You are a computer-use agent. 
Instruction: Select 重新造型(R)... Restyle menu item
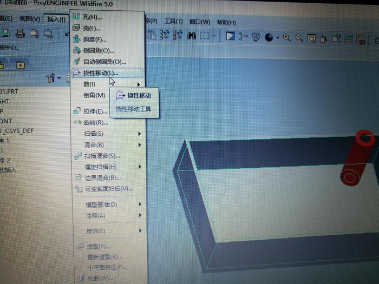point(110,257)
